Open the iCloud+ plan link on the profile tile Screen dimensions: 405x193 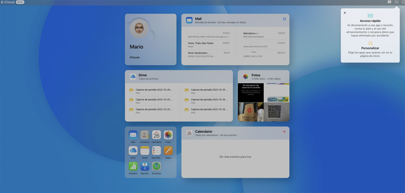[x=135, y=58]
